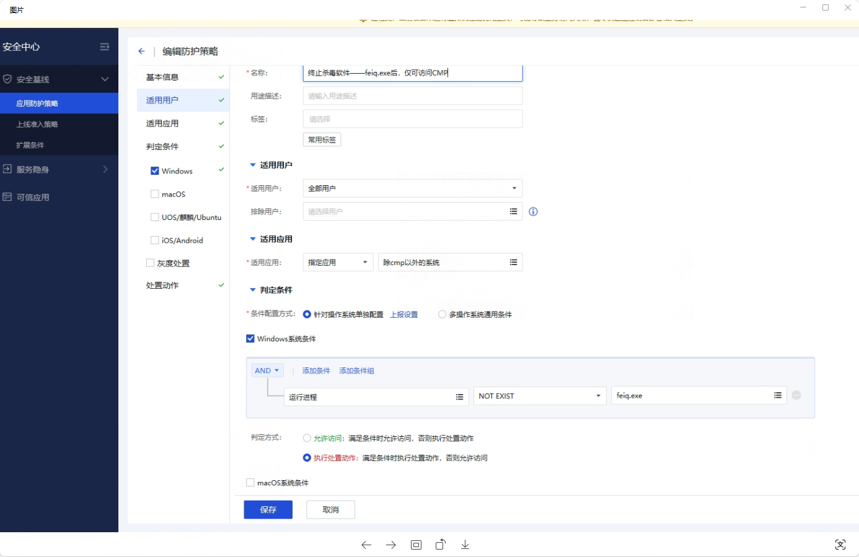Change the AND logic operator dropdown
Screen dimensions: 859x557
coord(267,371)
